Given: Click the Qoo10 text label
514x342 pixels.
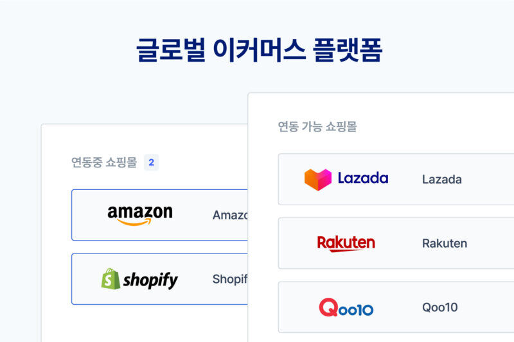Looking at the screenshot, I should pyautogui.click(x=440, y=307).
